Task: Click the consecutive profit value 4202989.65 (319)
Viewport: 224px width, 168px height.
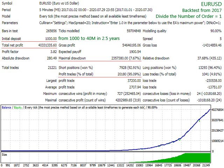Action: click(128, 100)
